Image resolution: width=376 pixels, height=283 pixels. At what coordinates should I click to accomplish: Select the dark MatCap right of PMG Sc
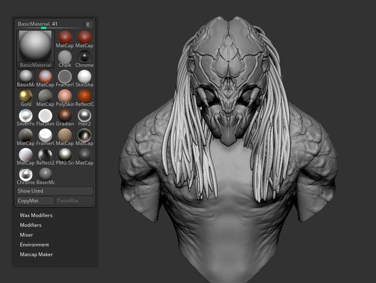(84, 157)
